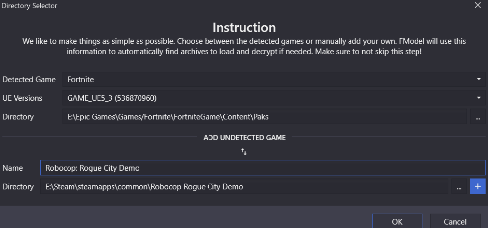The width and height of the screenshot is (488, 228).
Task: Click the swap arrows under Add Undetected Game
Action: 244,152
